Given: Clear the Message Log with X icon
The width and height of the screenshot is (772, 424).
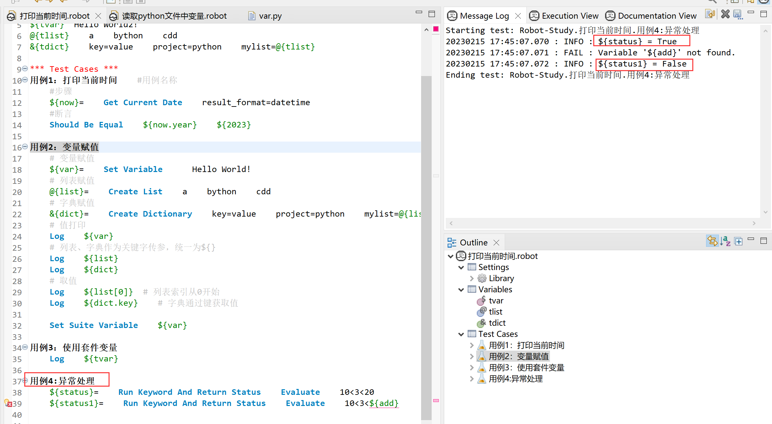Looking at the screenshot, I should 725,14.
